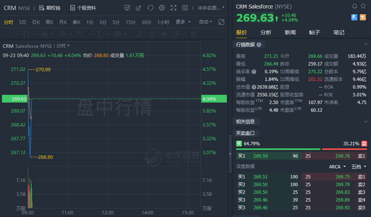The image size is (371, 217).
Task: Click the chart presentation monitor icon
Action: coord(127,8)
